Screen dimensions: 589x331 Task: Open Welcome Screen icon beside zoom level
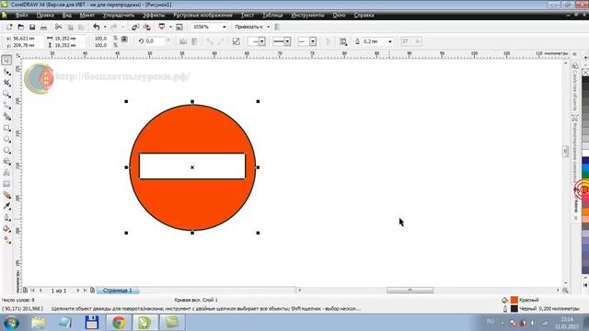[179, 27]
